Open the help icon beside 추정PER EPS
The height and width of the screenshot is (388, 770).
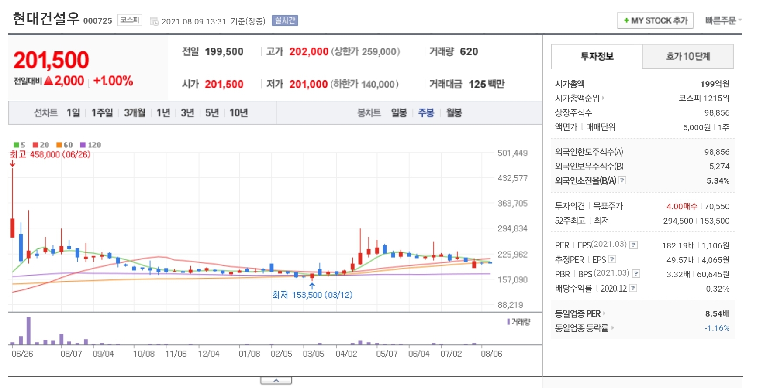pyautogui.click(x=612, y=259)
